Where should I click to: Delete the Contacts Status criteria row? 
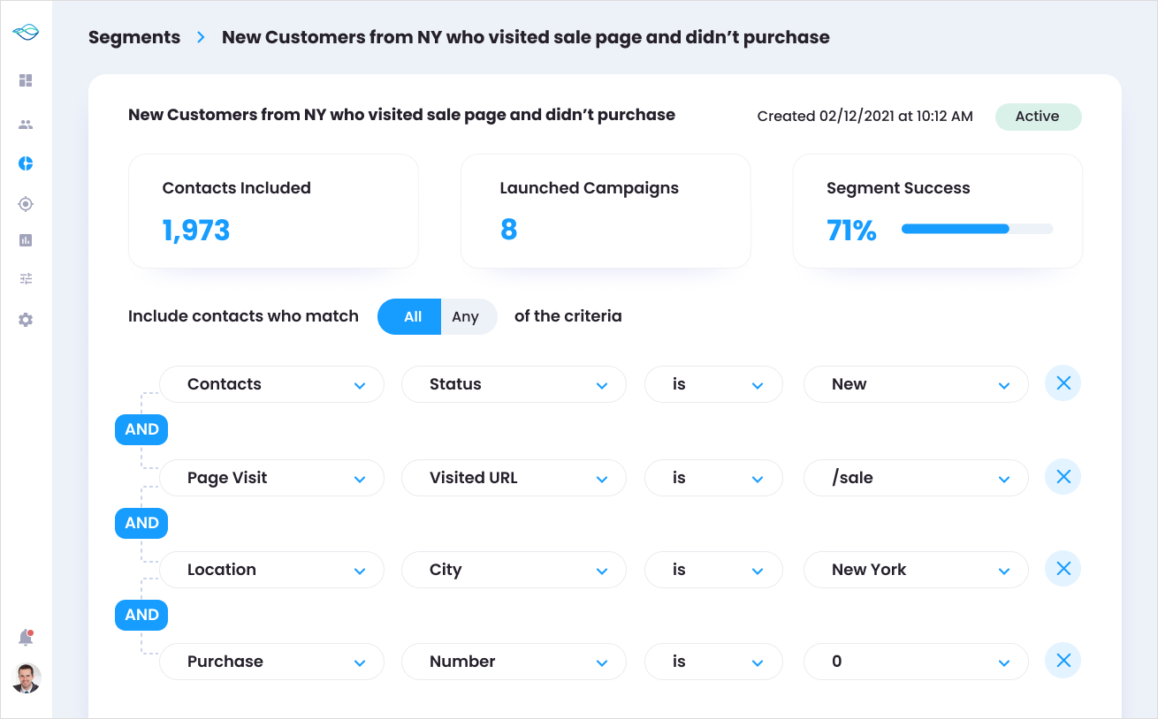[x=1063, y=383]
